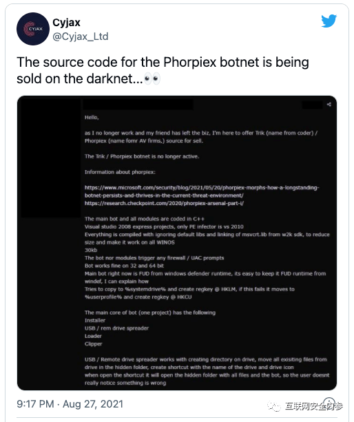This screenshot has height=422, width=354.
Task: Open the tweet timestamp 9:17 PM Aug 27, 2021
Action: pyautogui.click(x=70, y=404)
